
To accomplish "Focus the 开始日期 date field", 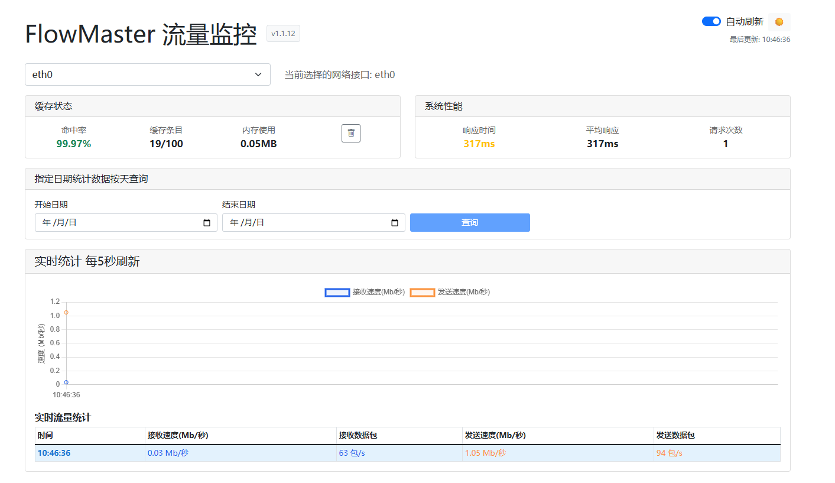I will [x=126, y=222].
